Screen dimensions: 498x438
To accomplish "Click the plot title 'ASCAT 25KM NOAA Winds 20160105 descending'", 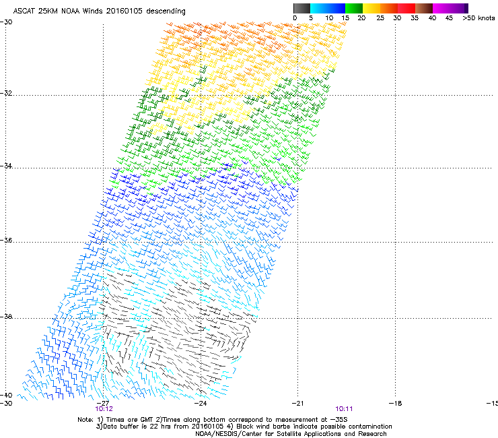I will tap(99, 11).
